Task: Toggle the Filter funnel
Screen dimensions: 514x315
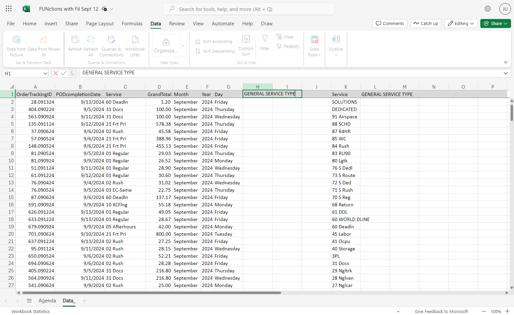Action: pos(265,43)
